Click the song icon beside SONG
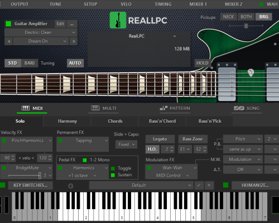Viewport: 279px width, 223px height. [239, 108]
